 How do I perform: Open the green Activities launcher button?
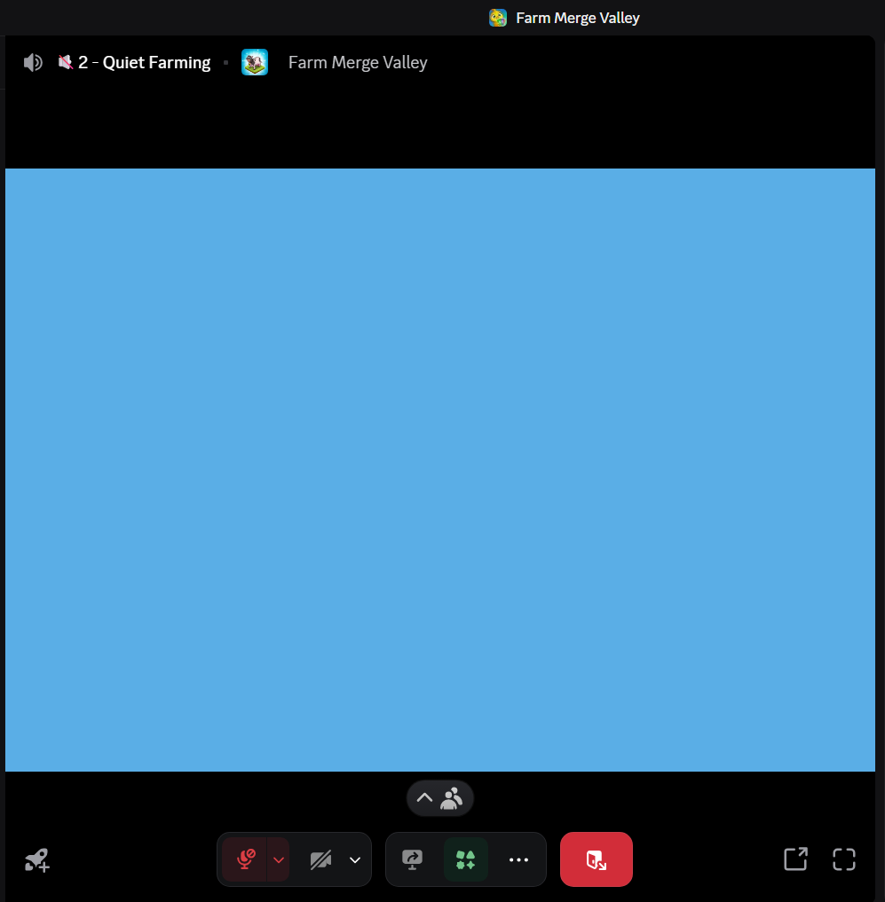466,859
